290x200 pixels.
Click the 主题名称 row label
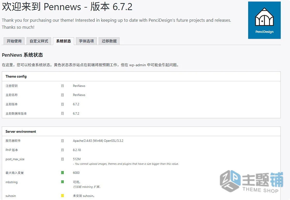(x=11, y=95)
